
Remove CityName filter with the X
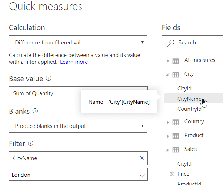[x=142, y=158]
